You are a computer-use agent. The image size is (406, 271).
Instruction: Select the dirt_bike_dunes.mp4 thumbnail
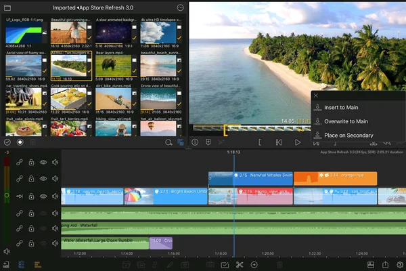(114, 98)
